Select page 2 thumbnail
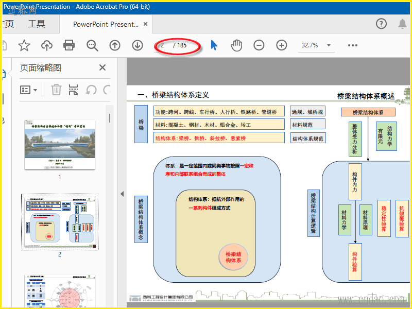This screenshot has height=309, width=412. point(60,222)
